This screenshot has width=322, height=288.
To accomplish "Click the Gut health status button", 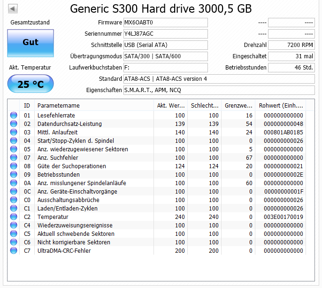I will [31, 43].
